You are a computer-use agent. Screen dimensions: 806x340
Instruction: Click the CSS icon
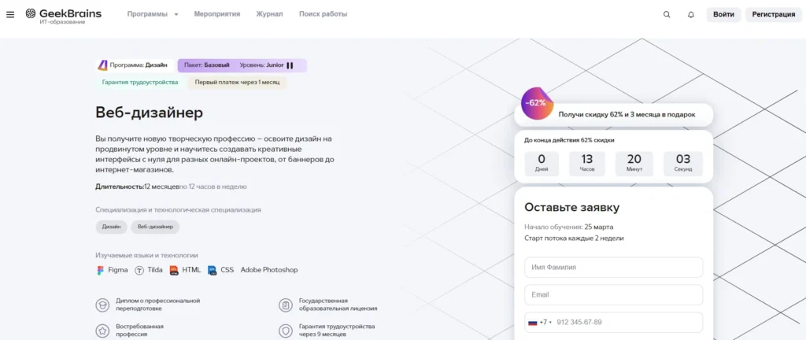213,270
